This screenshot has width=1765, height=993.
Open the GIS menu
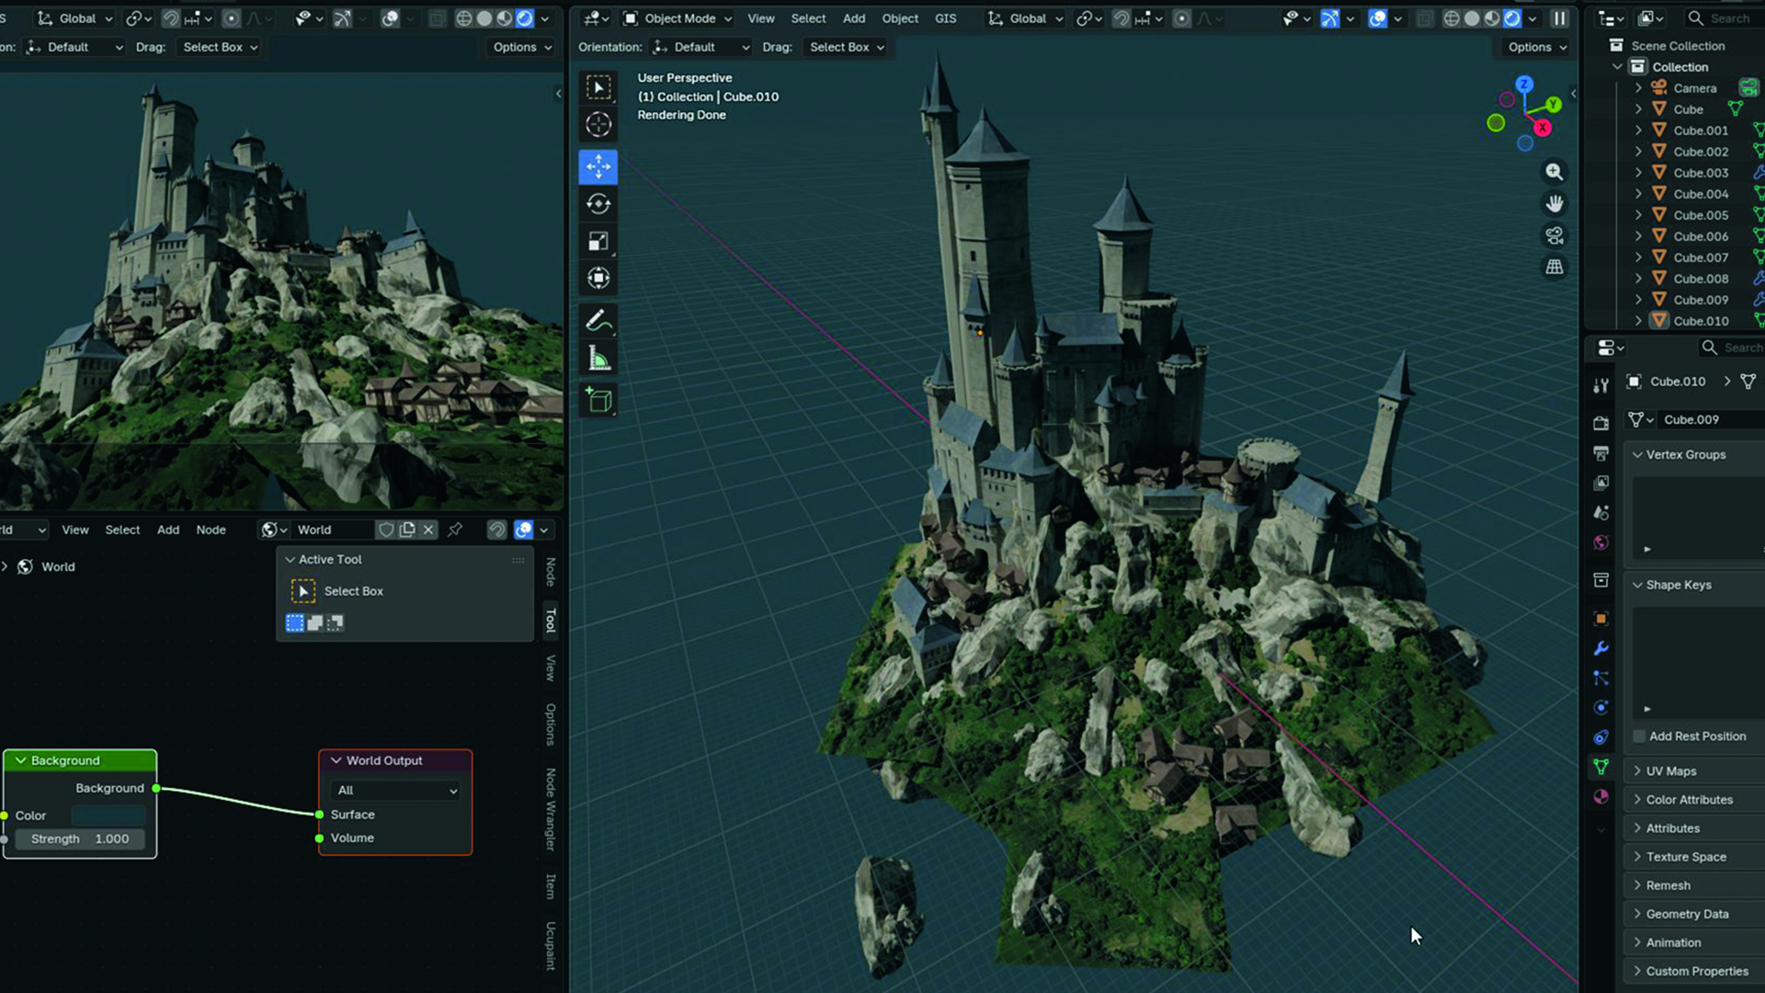945,18
